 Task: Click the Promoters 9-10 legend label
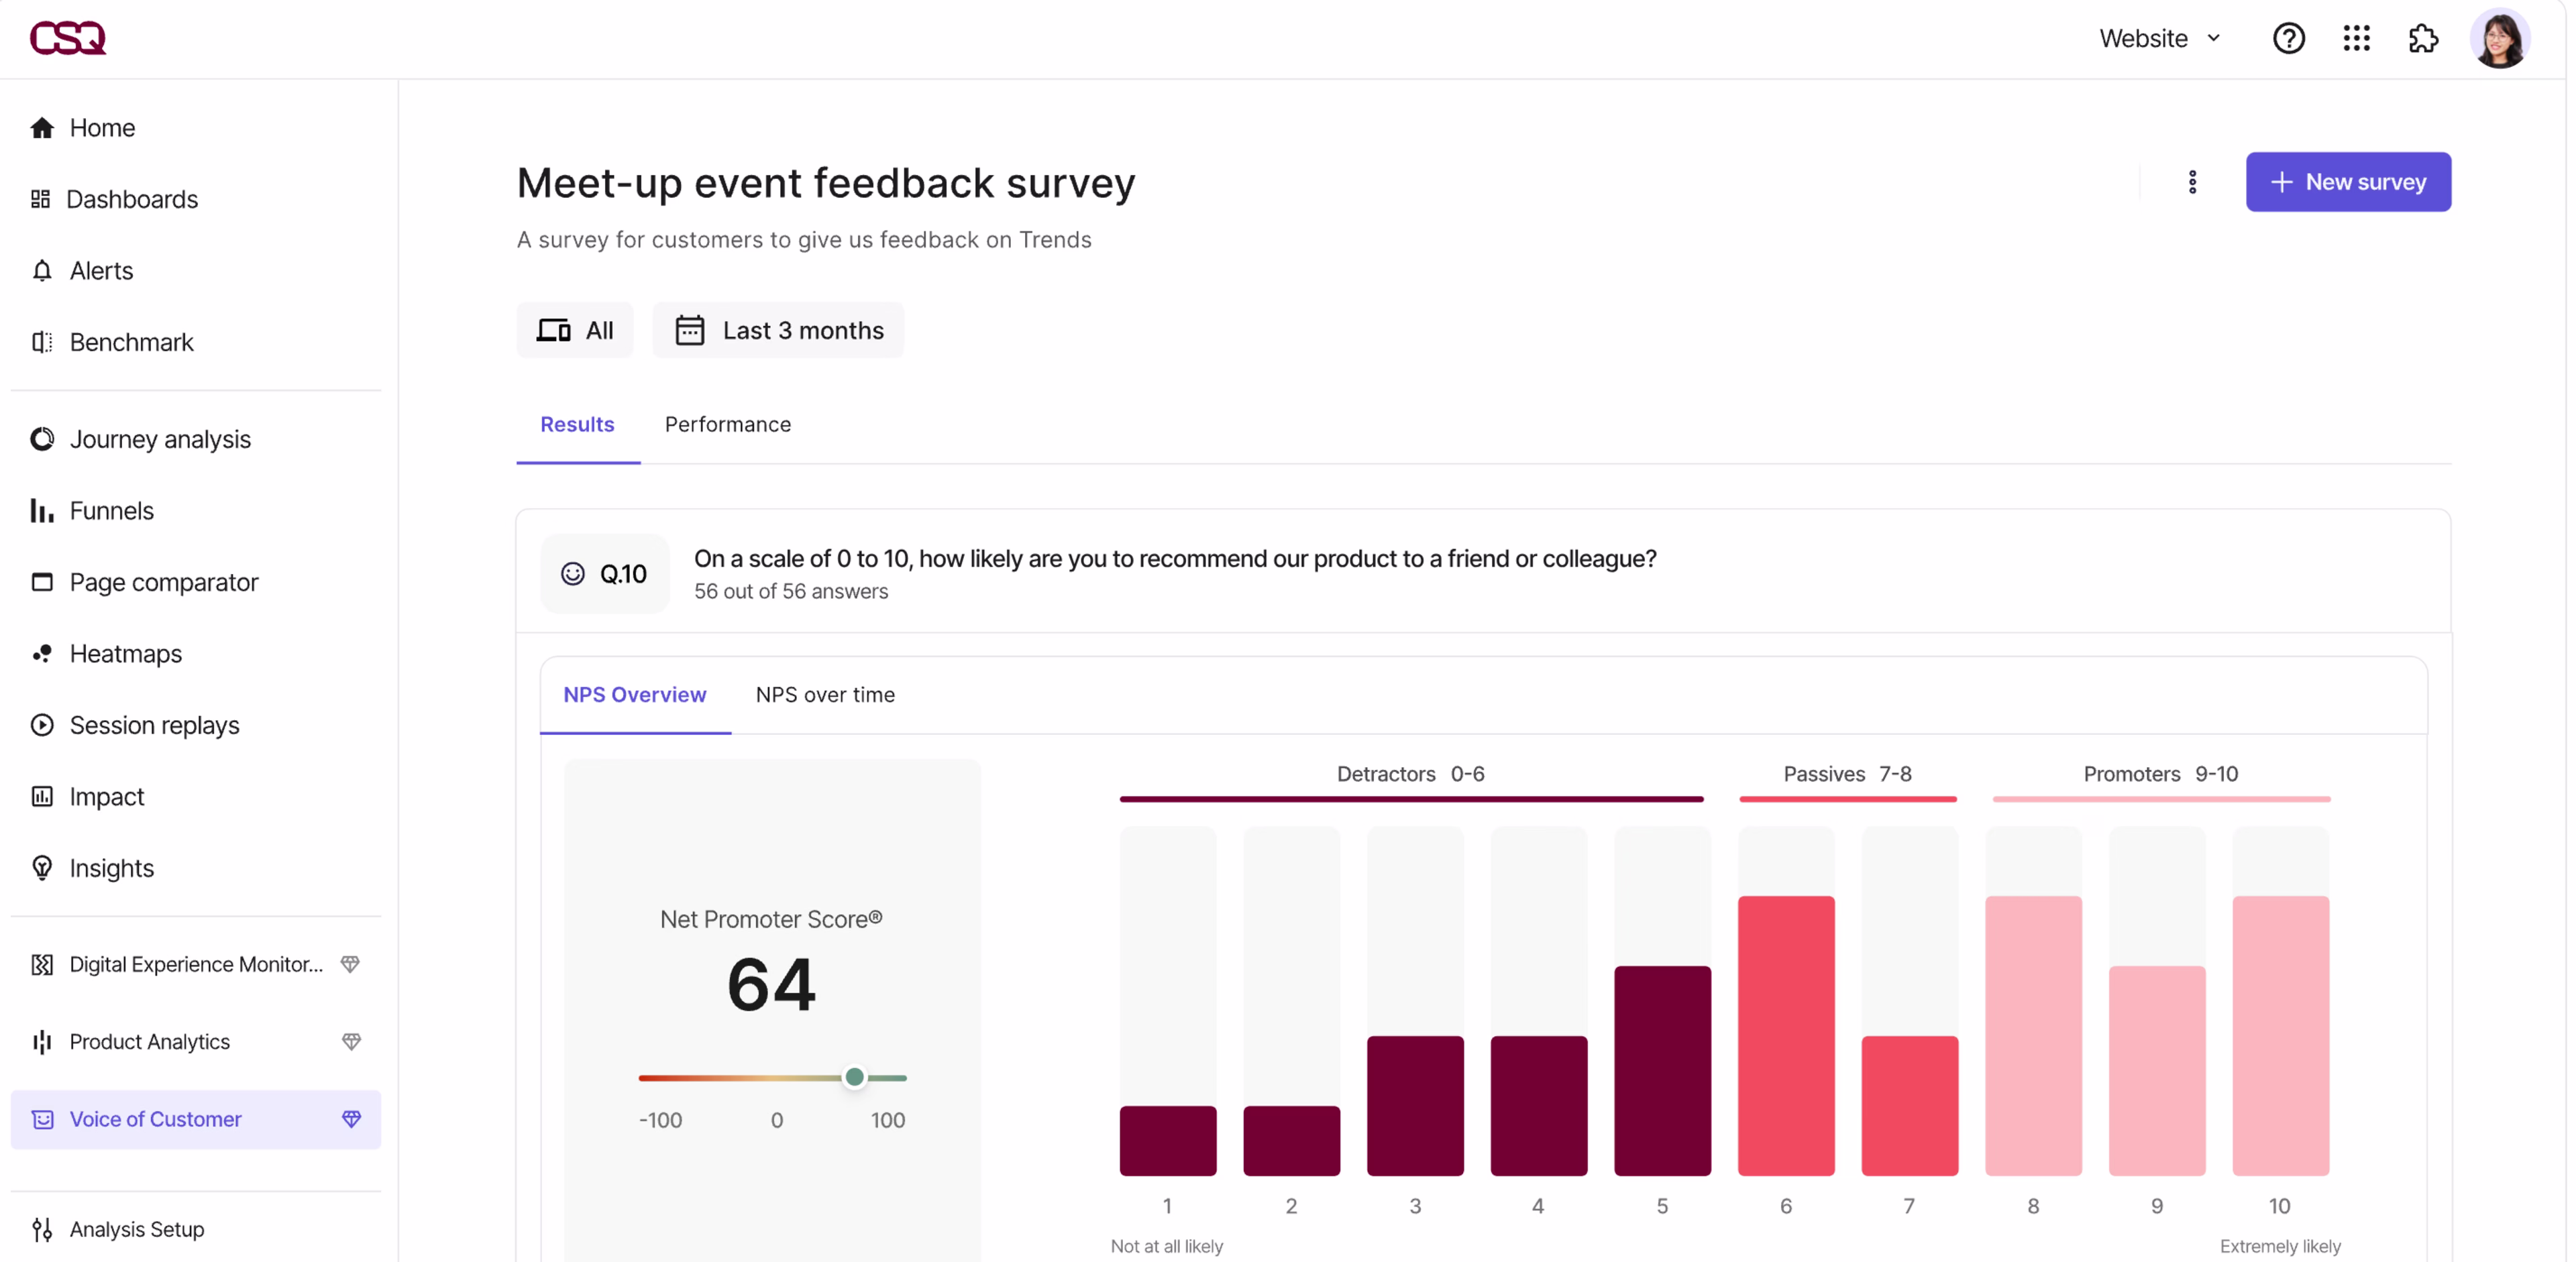(2160, 775)
